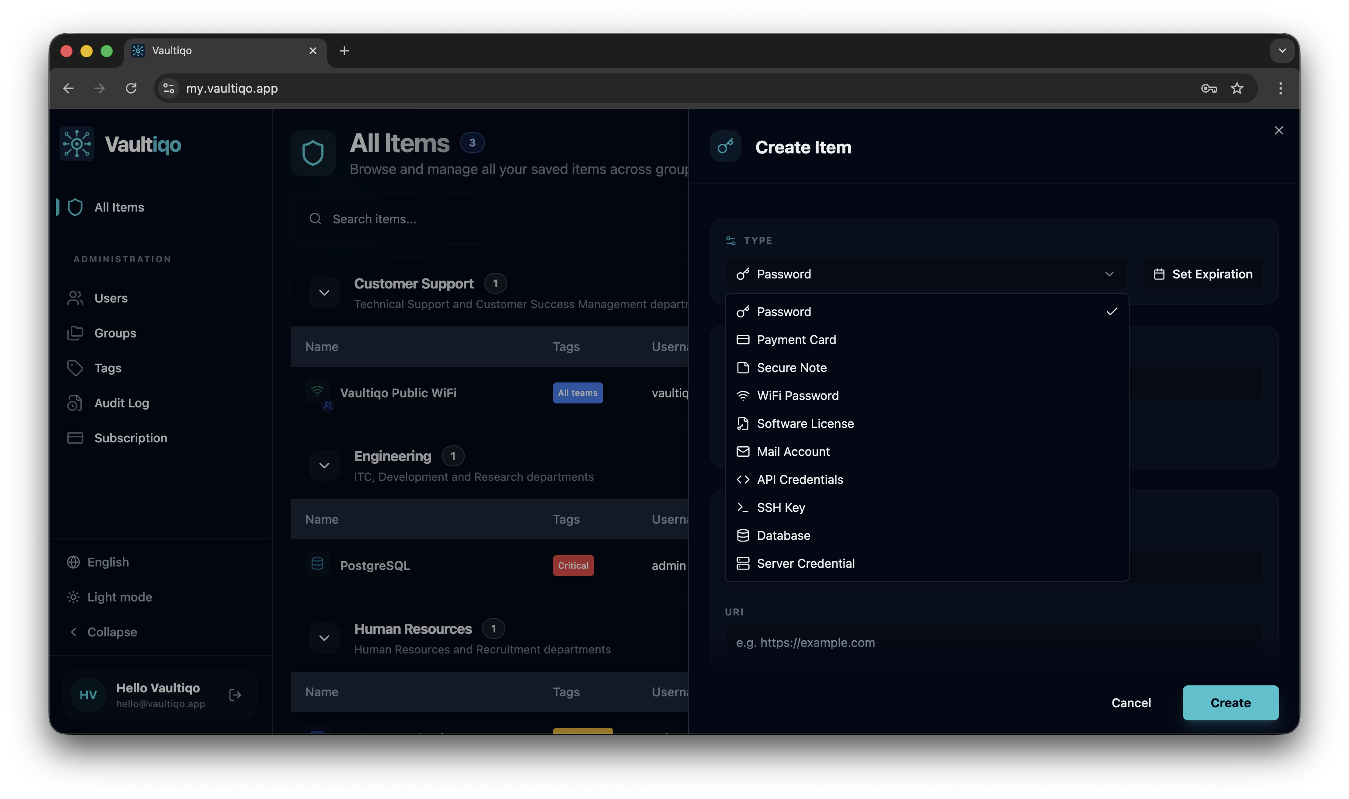Collapse the sidebar
This screenshot has height=799, width=1349.
coord(102,632)
